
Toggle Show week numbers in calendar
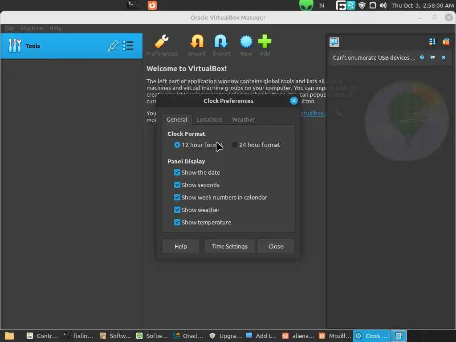(x=177, y=197)
